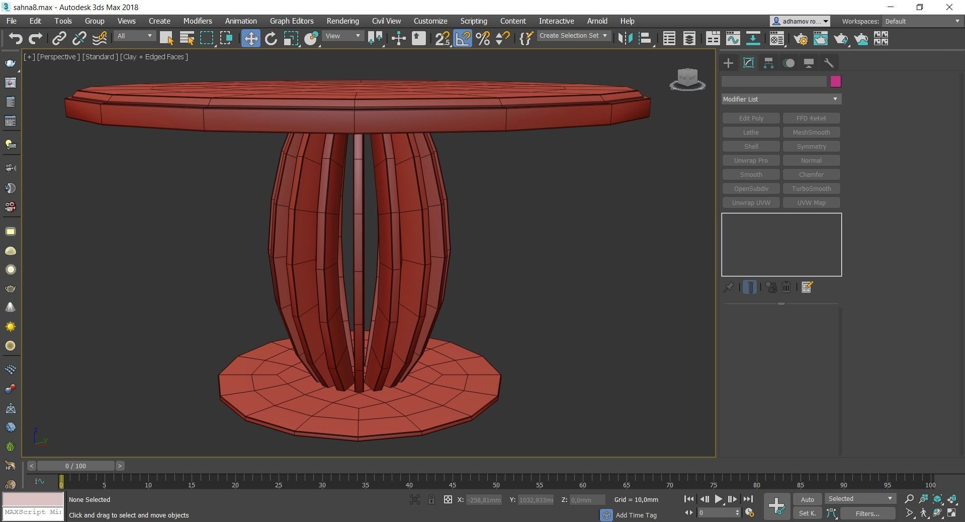Activate Select and Rotate tool
The width and height of the screenshot is (965, 522).
[271, 38]
